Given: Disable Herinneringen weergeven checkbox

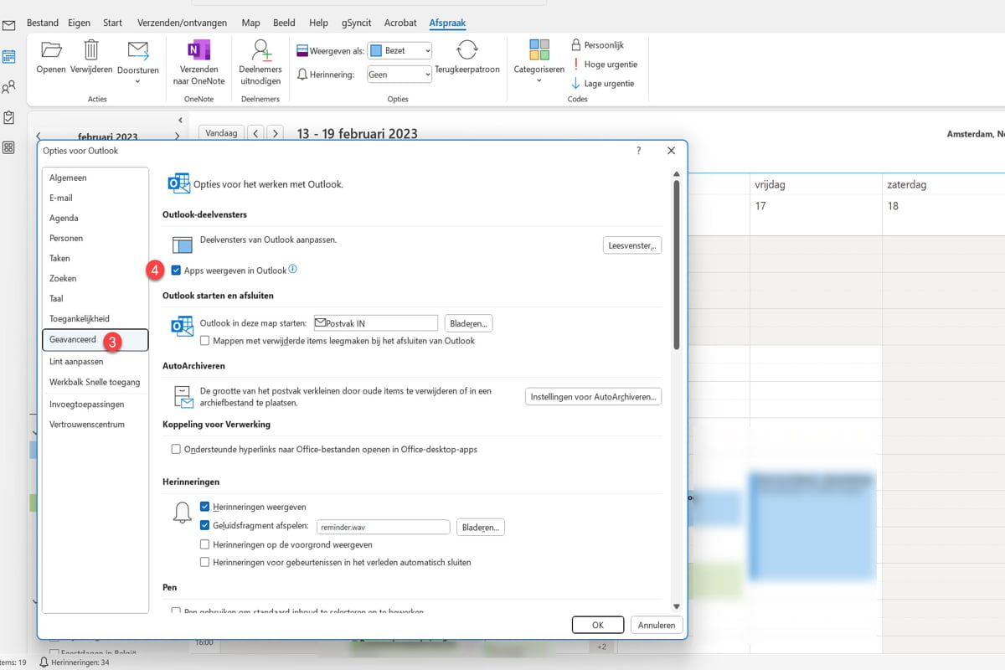Looking at the screenshot, I should tap(205, 507).
